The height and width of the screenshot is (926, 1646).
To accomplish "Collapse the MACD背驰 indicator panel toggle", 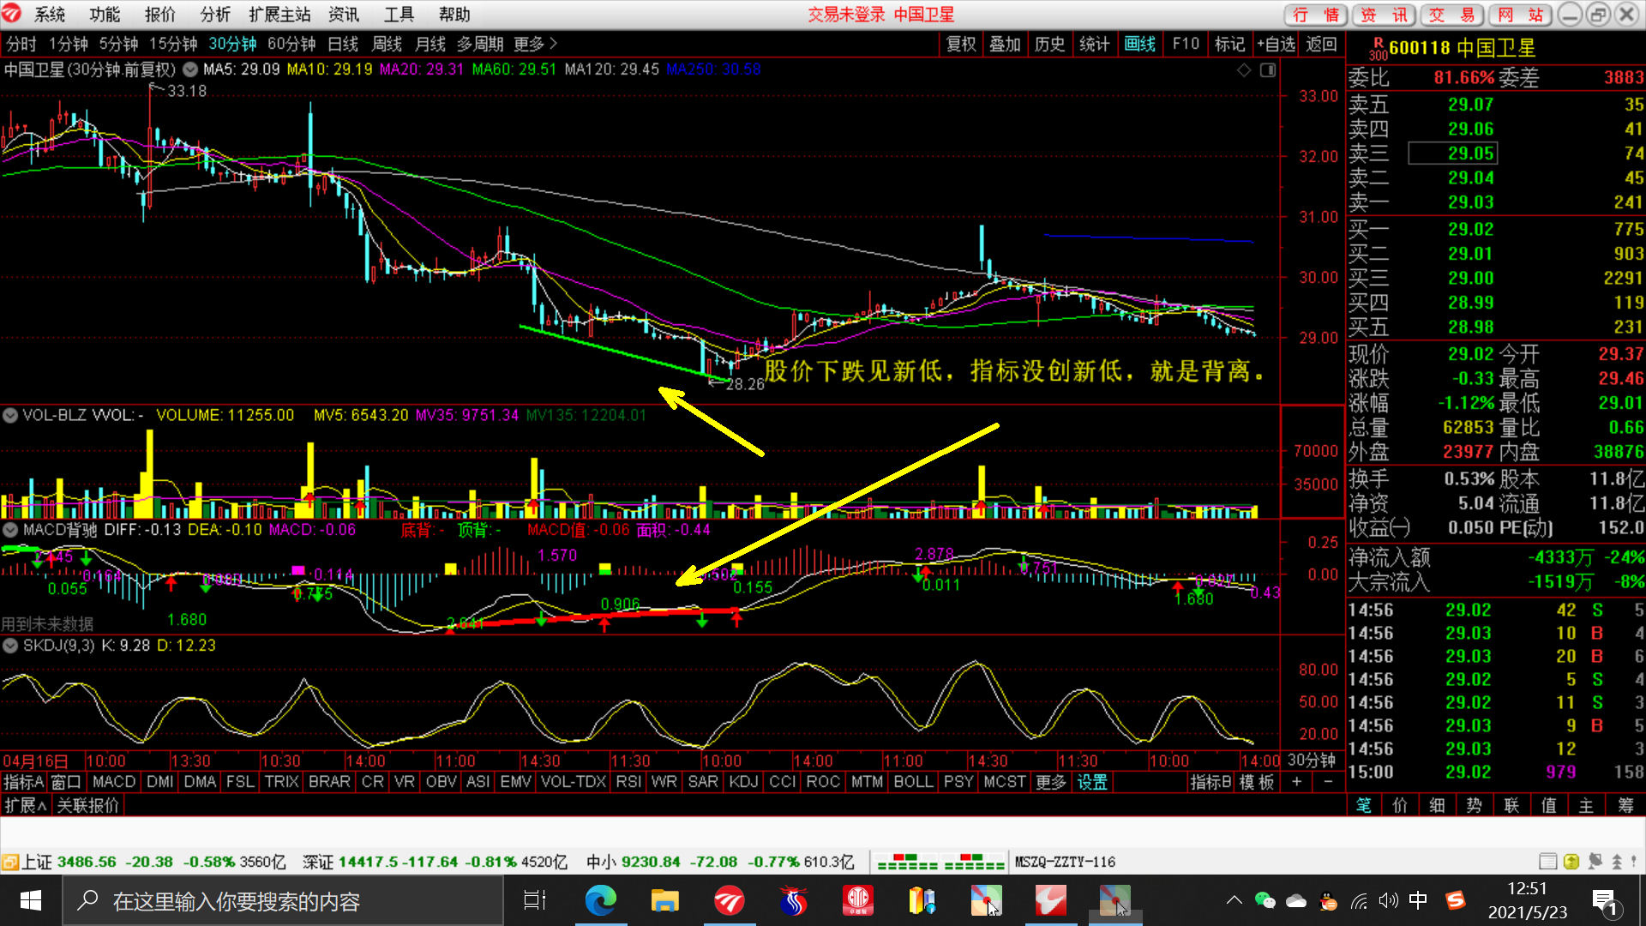I will point(10,530).
